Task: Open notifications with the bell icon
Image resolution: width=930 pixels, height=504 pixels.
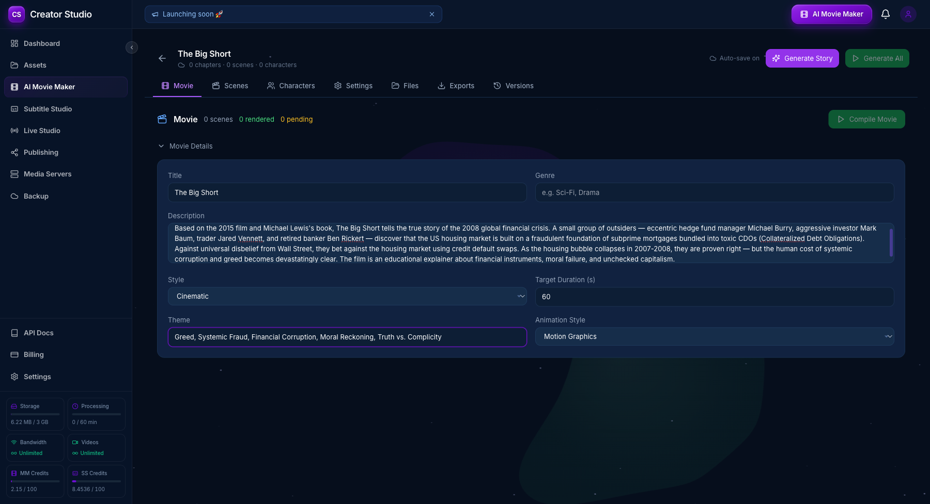Action: (x=886, y=14)
